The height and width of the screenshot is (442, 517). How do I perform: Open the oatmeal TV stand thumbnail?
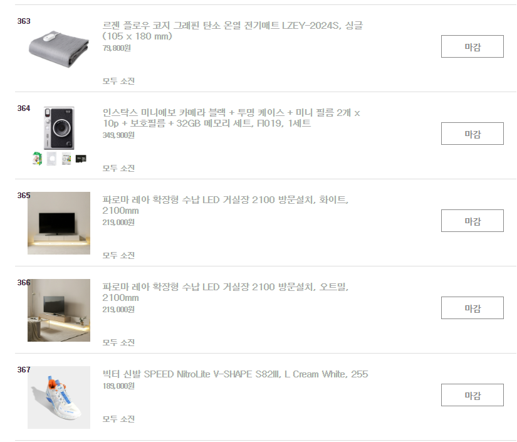click(x=59, y=310)
